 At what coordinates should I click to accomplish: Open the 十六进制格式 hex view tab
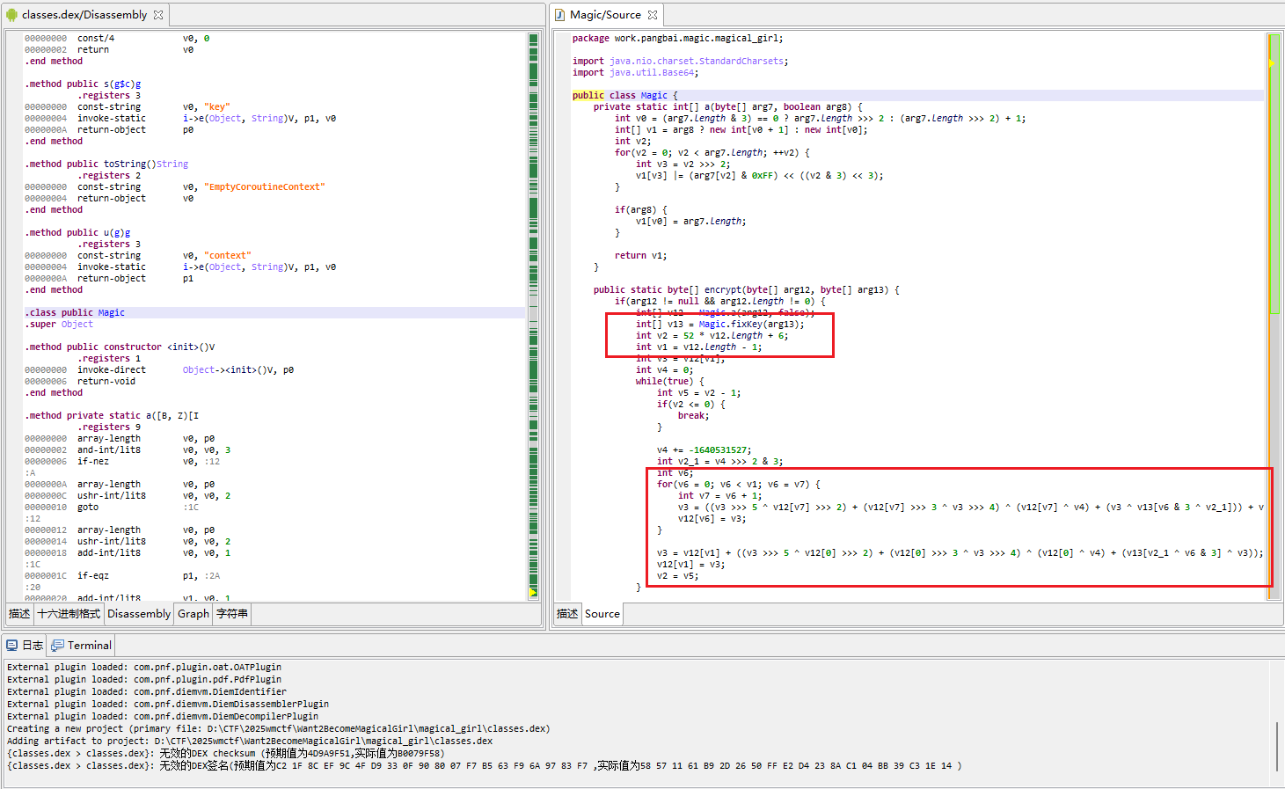pos(69,614)
